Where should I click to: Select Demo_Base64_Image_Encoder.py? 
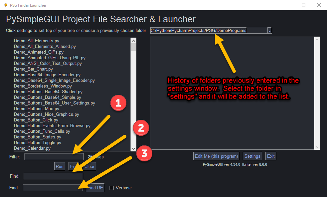point(47,75)
